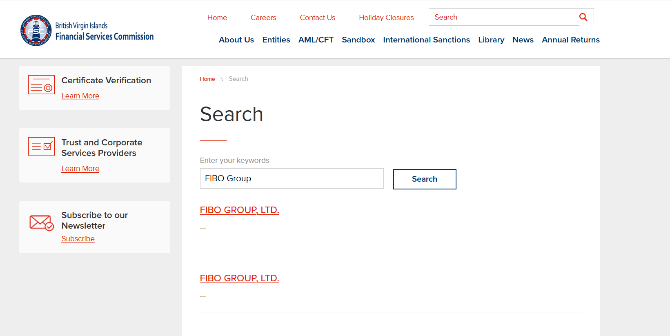
Task: Open the News section
Action: (x=523, y=40)
